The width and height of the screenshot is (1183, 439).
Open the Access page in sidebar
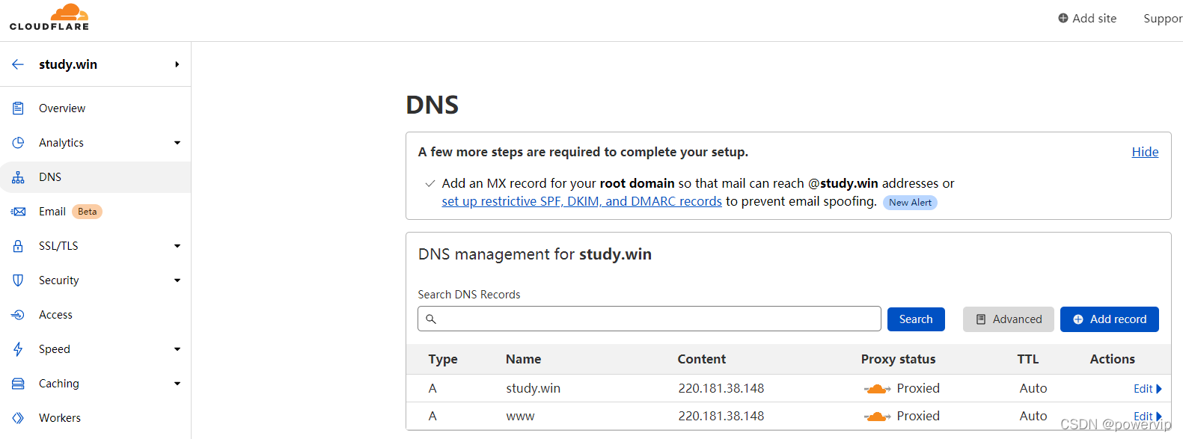[55, 315]
